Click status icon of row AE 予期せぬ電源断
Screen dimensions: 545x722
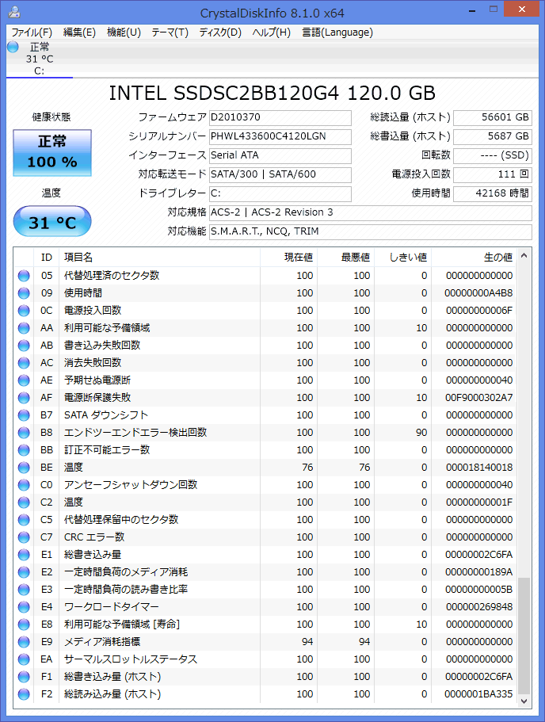[x=24, y=380]
